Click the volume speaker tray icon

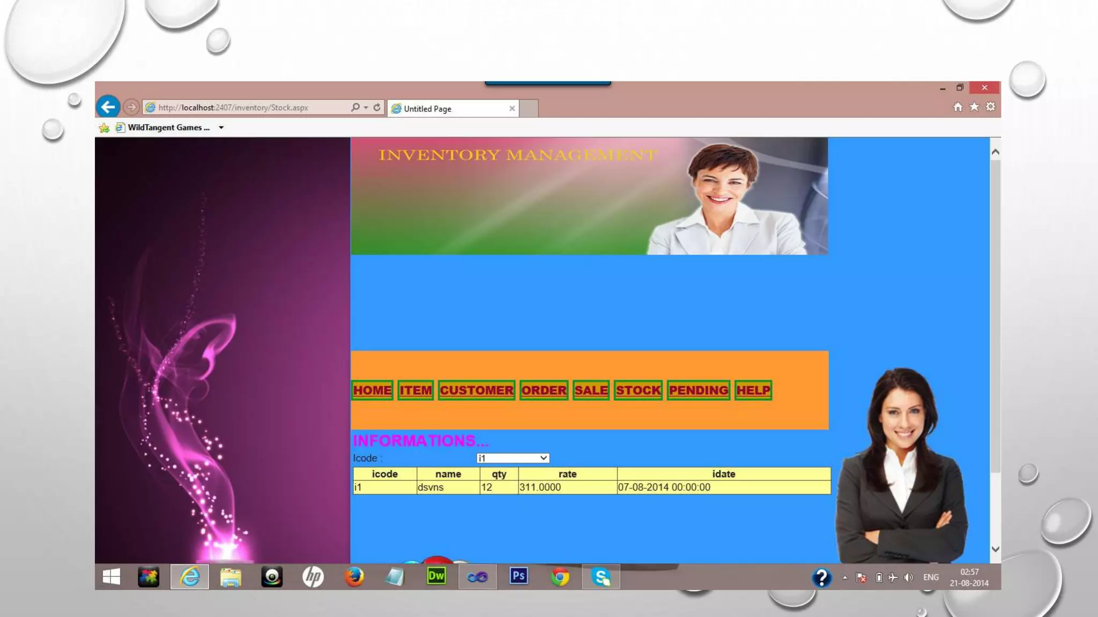[908, 577]
